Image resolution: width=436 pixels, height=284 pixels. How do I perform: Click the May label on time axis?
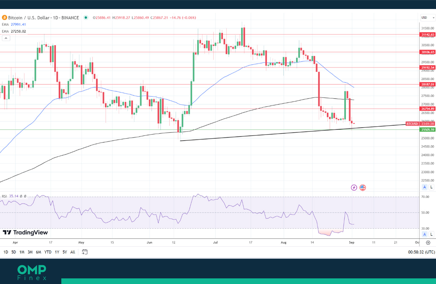[81, 242]
